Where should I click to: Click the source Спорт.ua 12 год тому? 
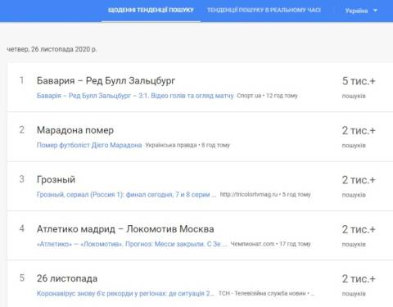267,96
